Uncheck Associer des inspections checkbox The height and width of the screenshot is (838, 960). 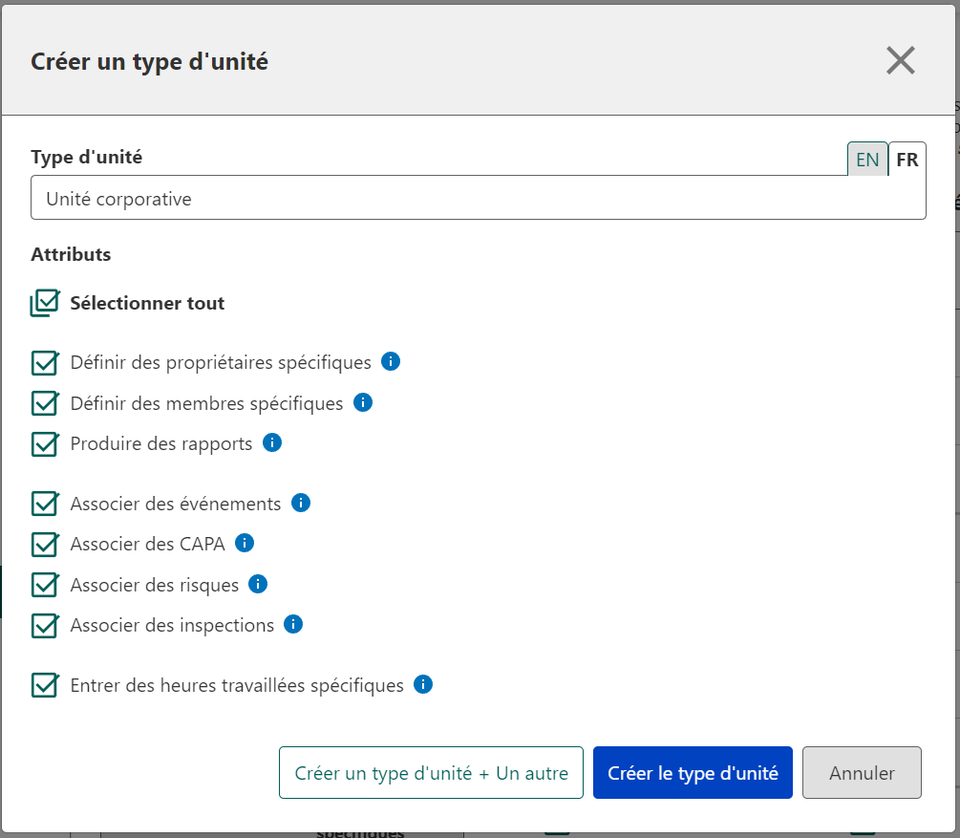[45, 626]
